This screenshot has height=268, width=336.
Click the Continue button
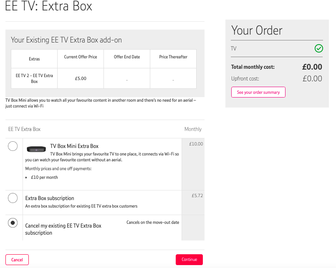(x=189, y=259)
